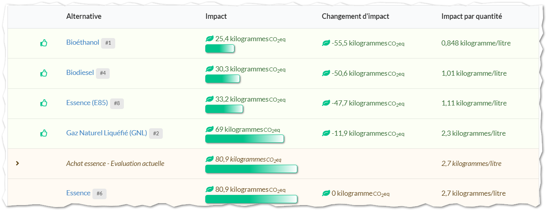This screenshot has height=211, width=547.
Task: Expand the Achat essence evaluation row chevron
Action: pos(17,163)
